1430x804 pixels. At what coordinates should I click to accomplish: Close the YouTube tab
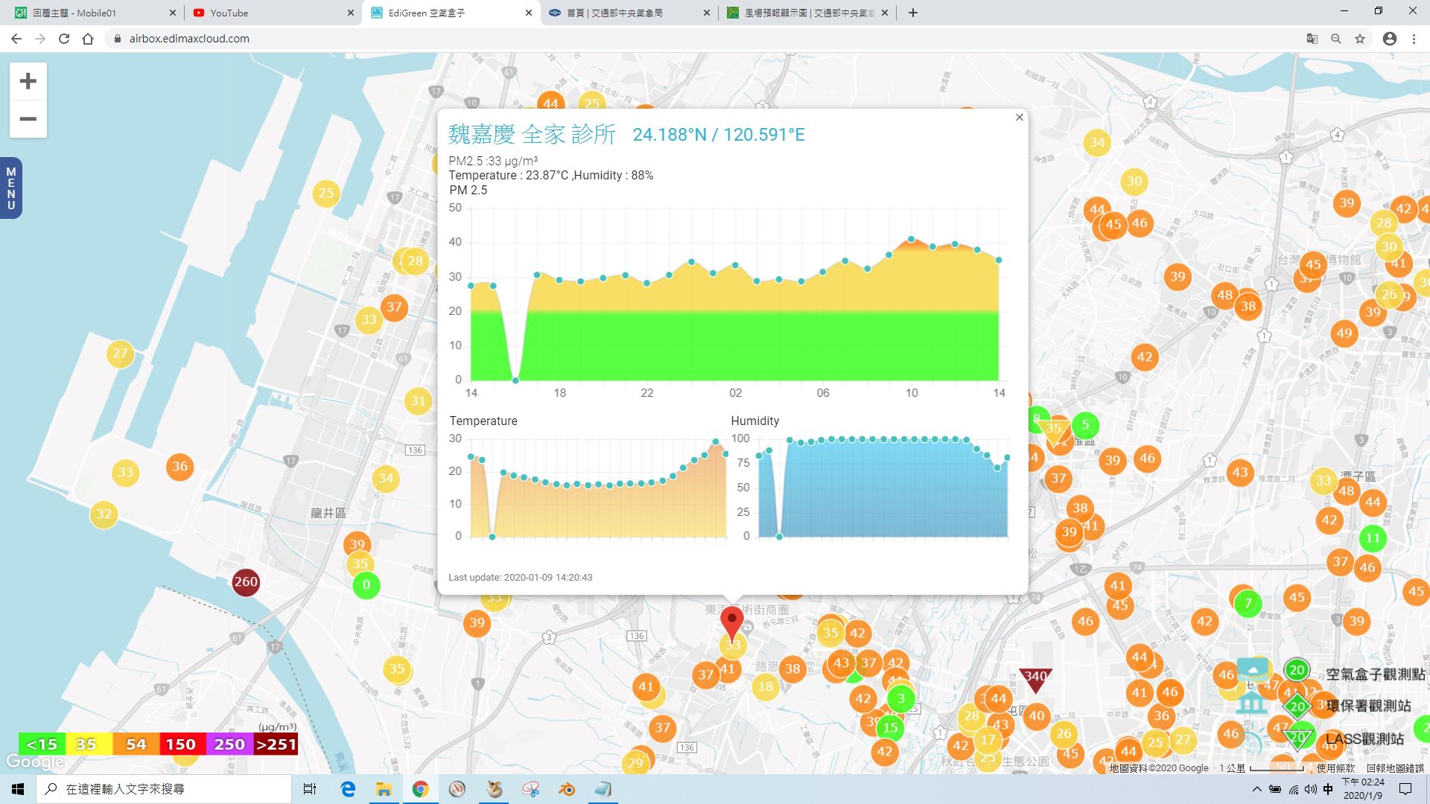pyautogui.click(x=351, y=13)
